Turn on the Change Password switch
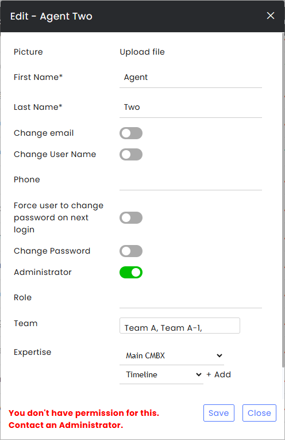Image resolution: width=285 pixels, height=440 pixels. 131,251
